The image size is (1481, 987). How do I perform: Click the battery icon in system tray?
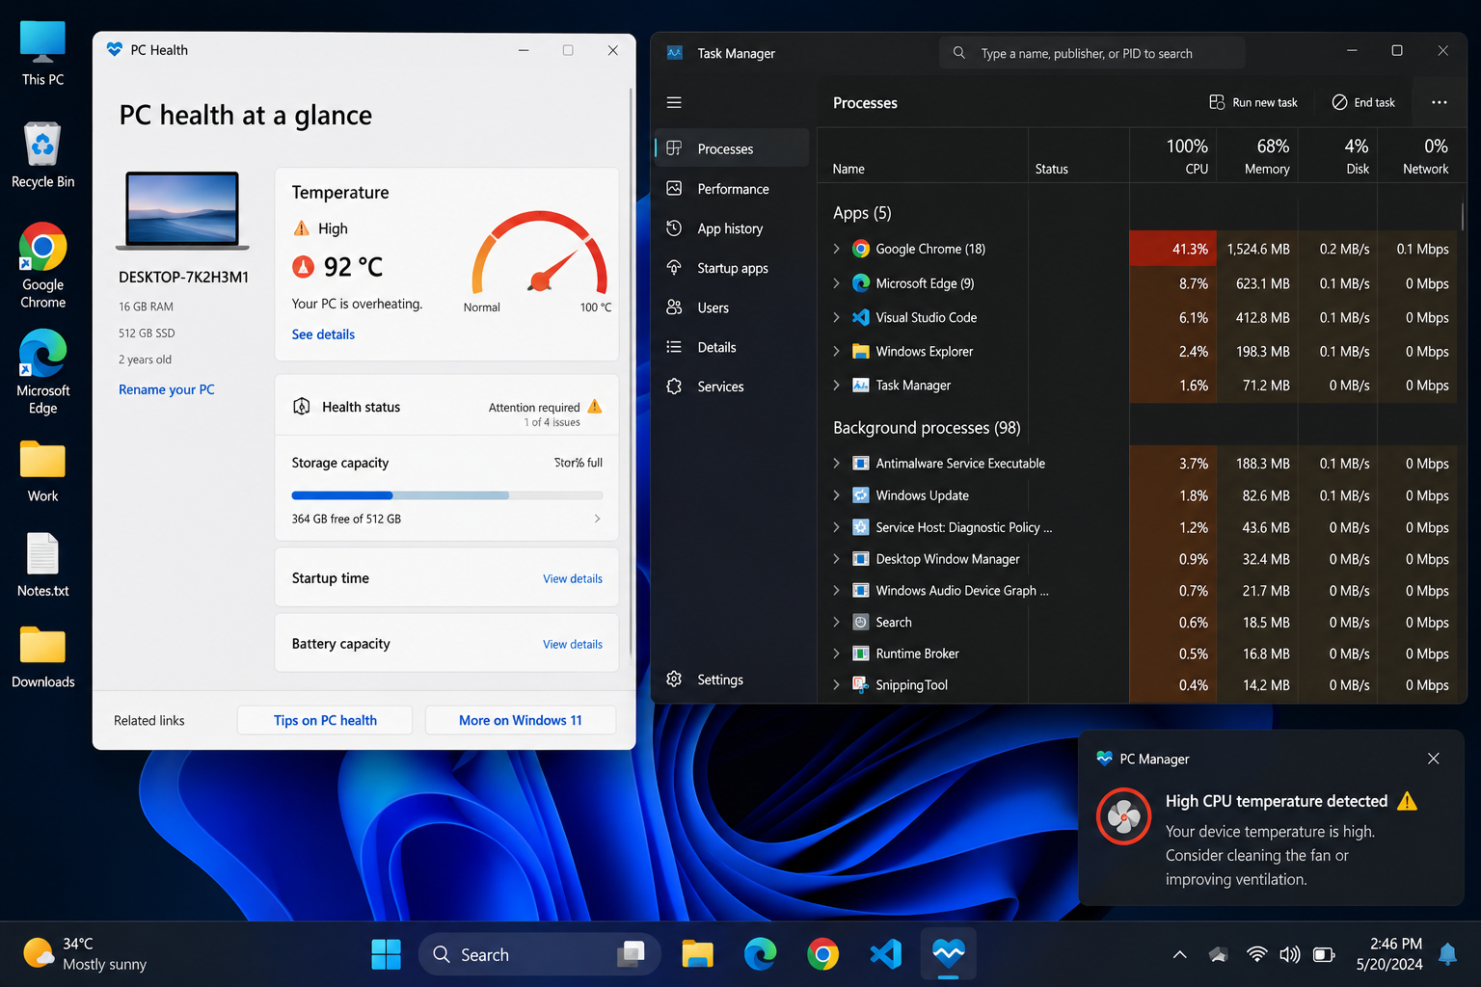[x=1324, y=954]
